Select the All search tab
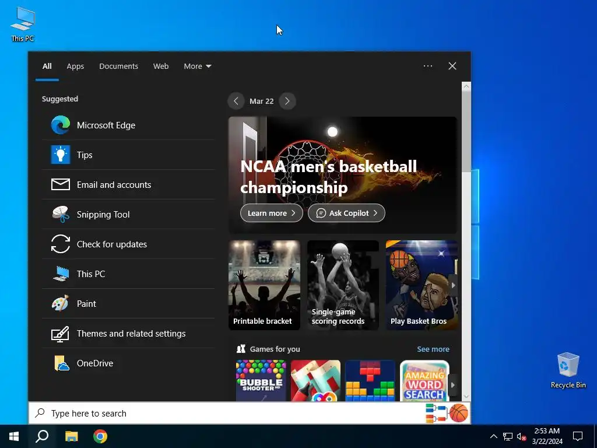 (x=47, y=66)
